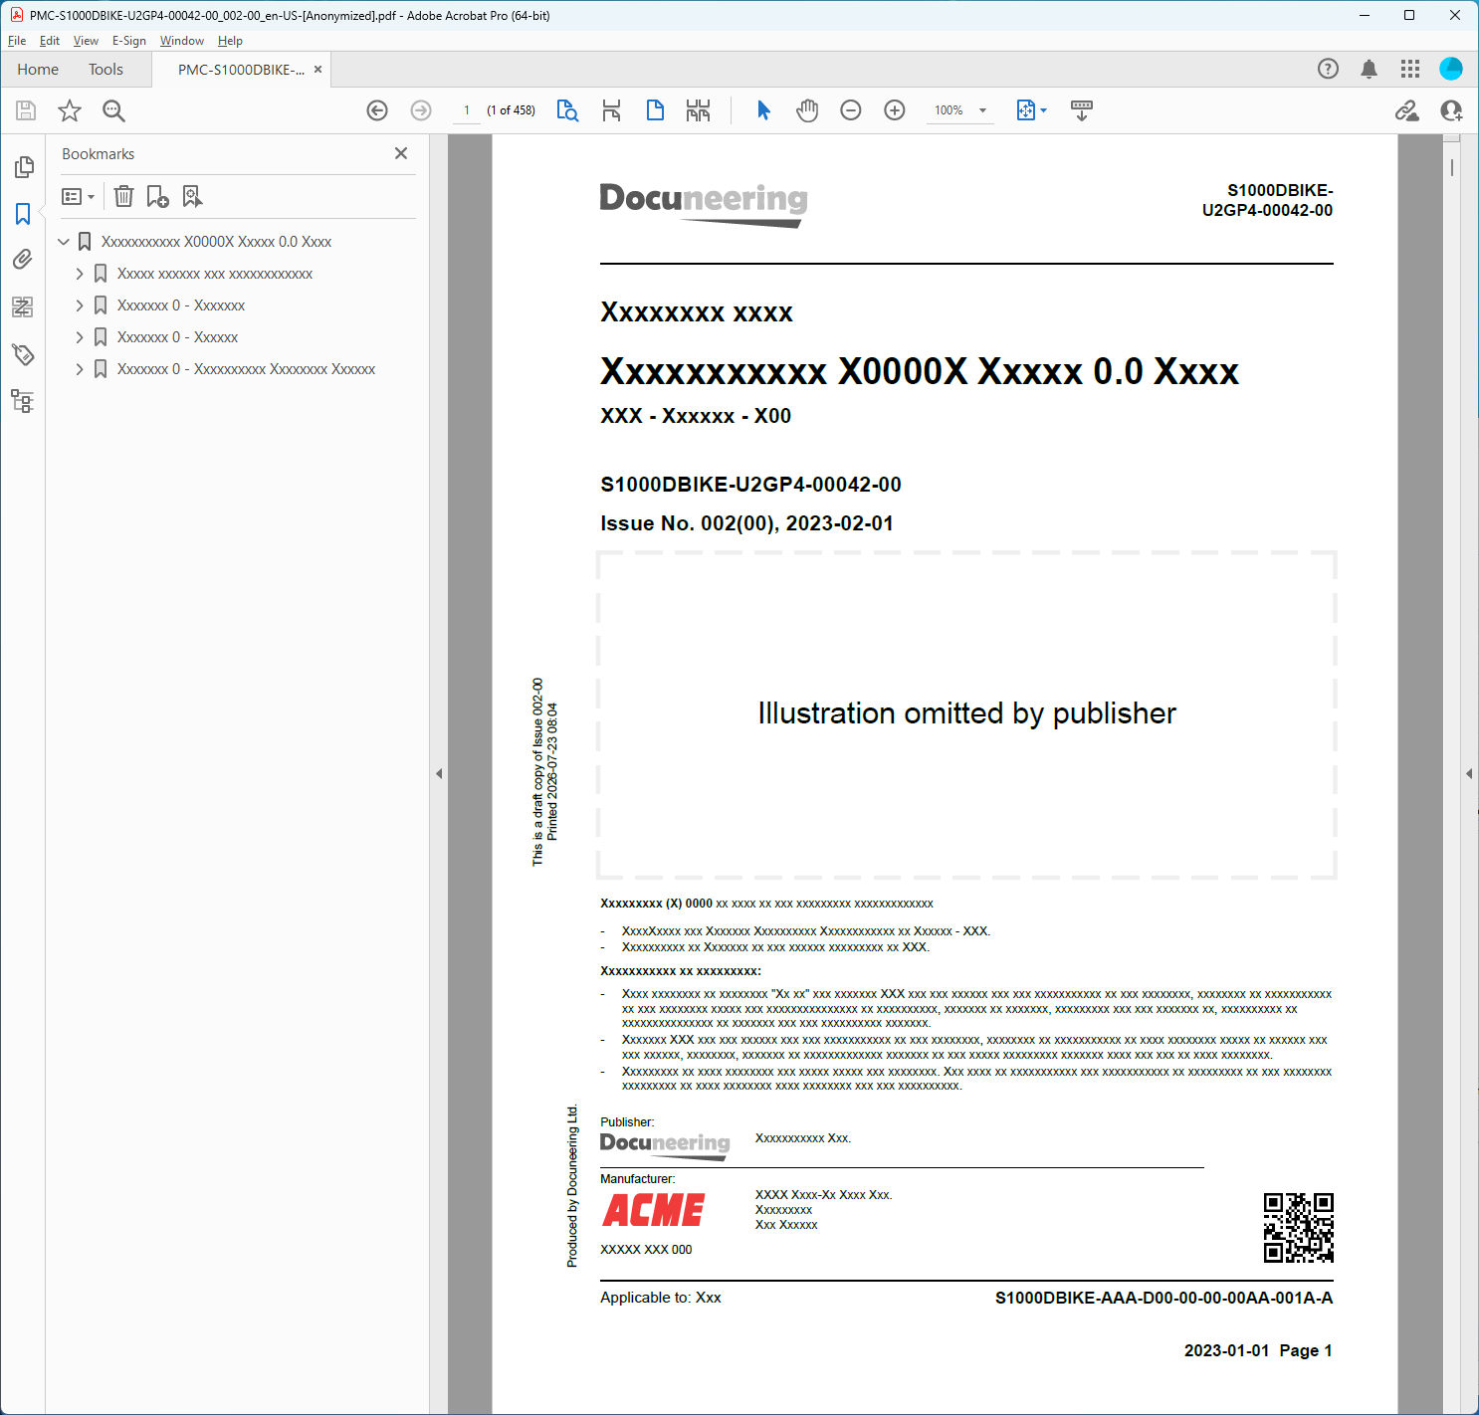The width and height of the screenshot is (1479, 1415).
Task: Select the Xxxxxxx 0 - Xxxxxxx bookmark text
Action: click(181, 305)
